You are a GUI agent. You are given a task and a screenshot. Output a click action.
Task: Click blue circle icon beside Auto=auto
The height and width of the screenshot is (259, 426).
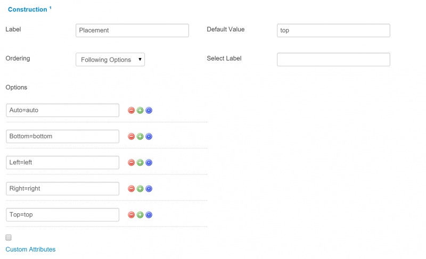149,111
